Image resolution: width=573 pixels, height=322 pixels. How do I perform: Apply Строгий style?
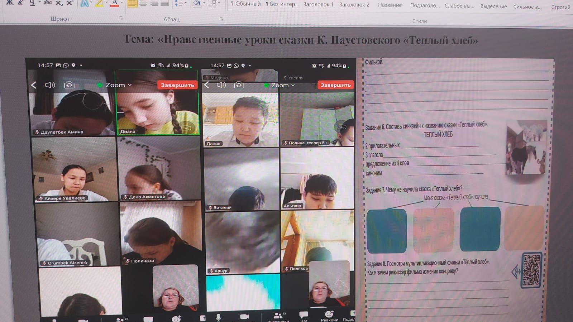point(560,7)
